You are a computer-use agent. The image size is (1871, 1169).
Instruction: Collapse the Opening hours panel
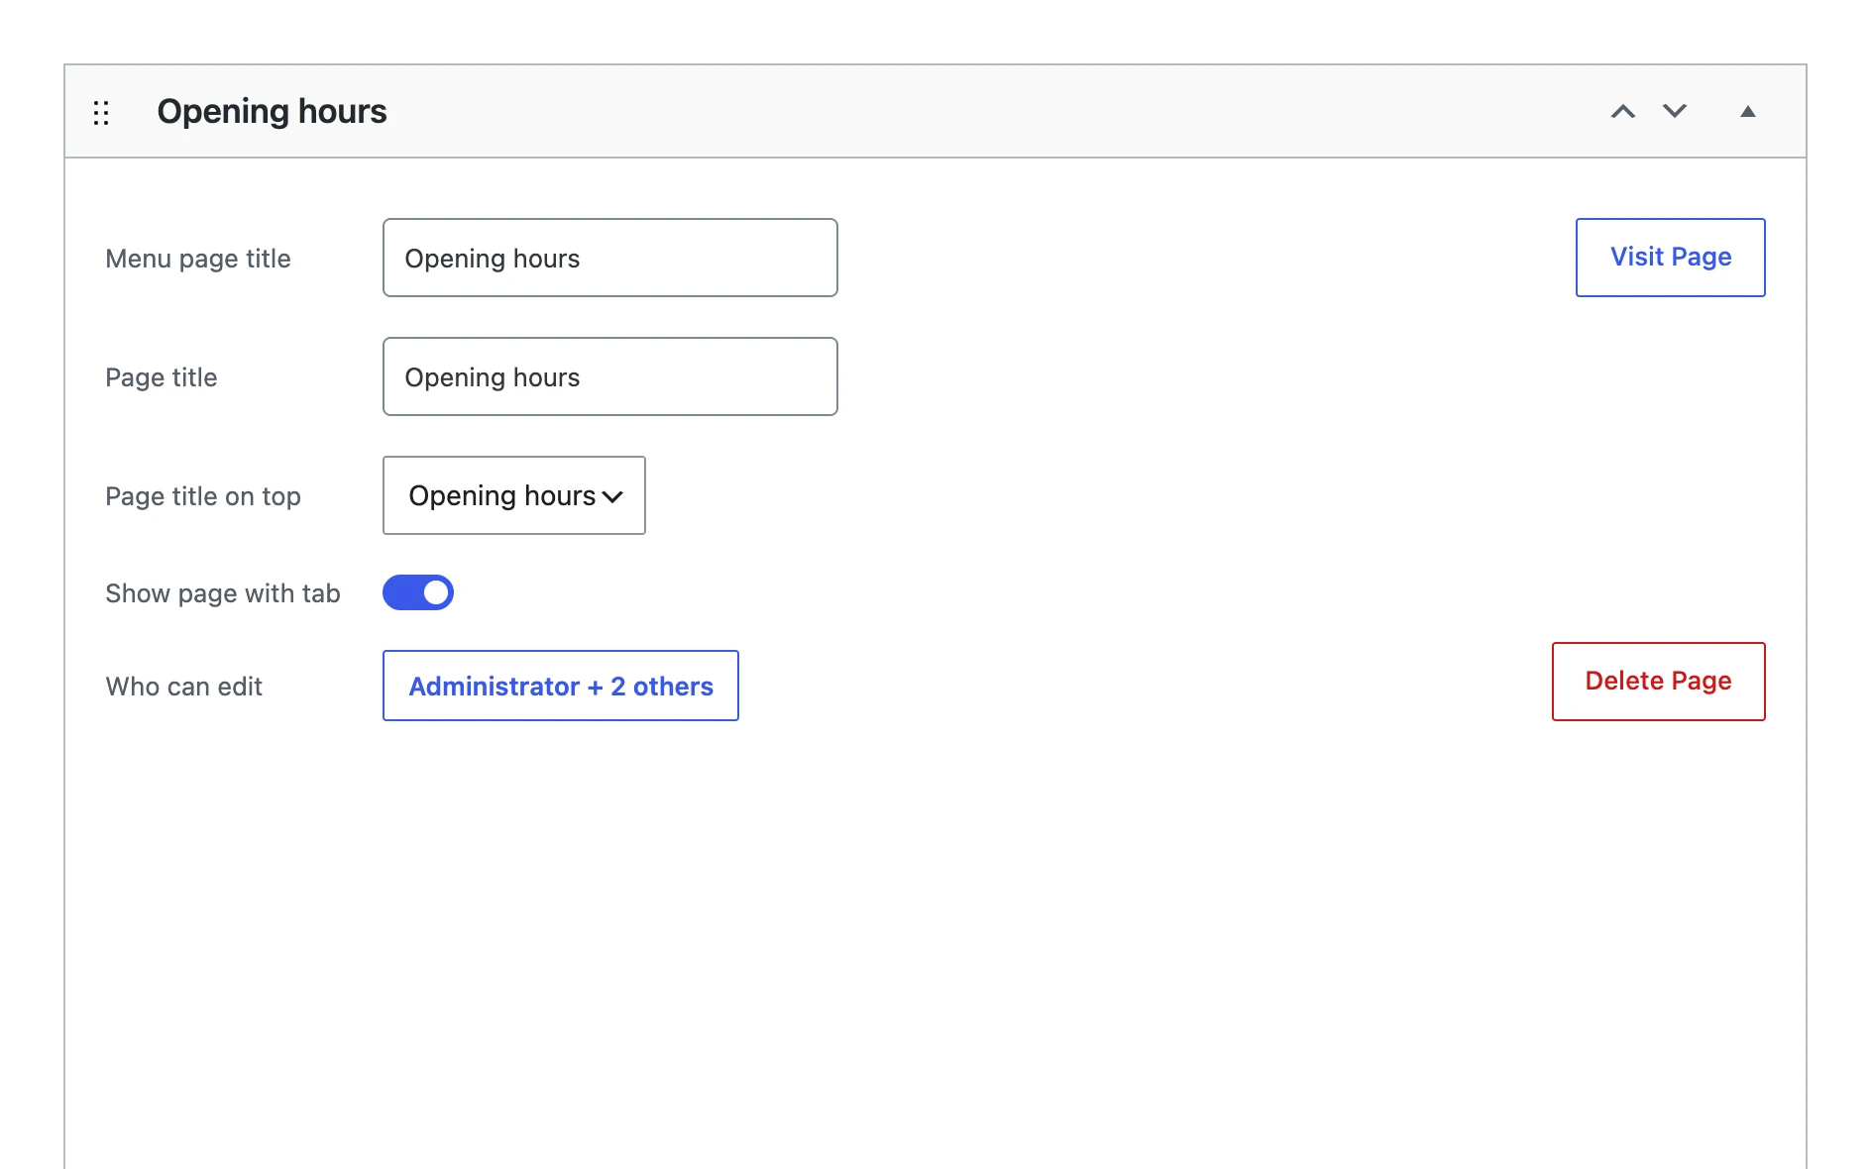(1748, 111)
